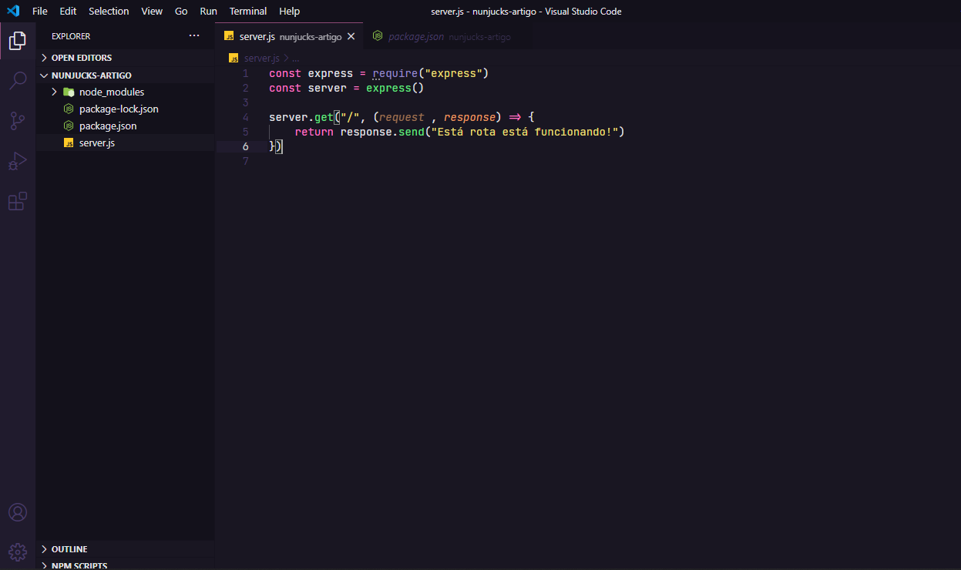Screen dimensions: 961x570
Task: Switch to the server.js editor tab
Action: coord(289,36)
